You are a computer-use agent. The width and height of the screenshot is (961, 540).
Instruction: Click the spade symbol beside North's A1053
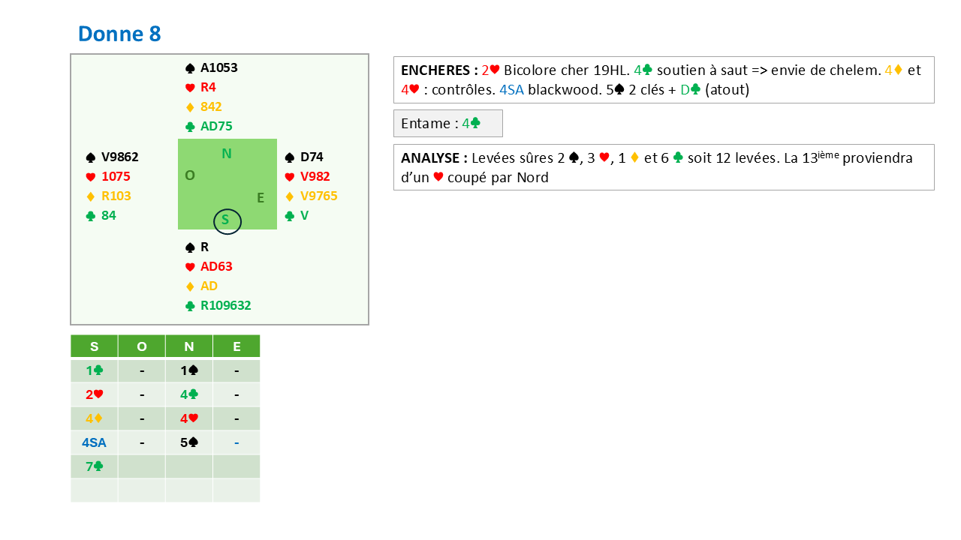pyautogui.click(x=190, y=68)
